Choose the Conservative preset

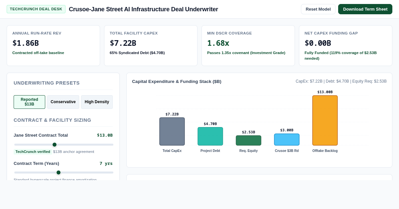(x=63, y=102)
